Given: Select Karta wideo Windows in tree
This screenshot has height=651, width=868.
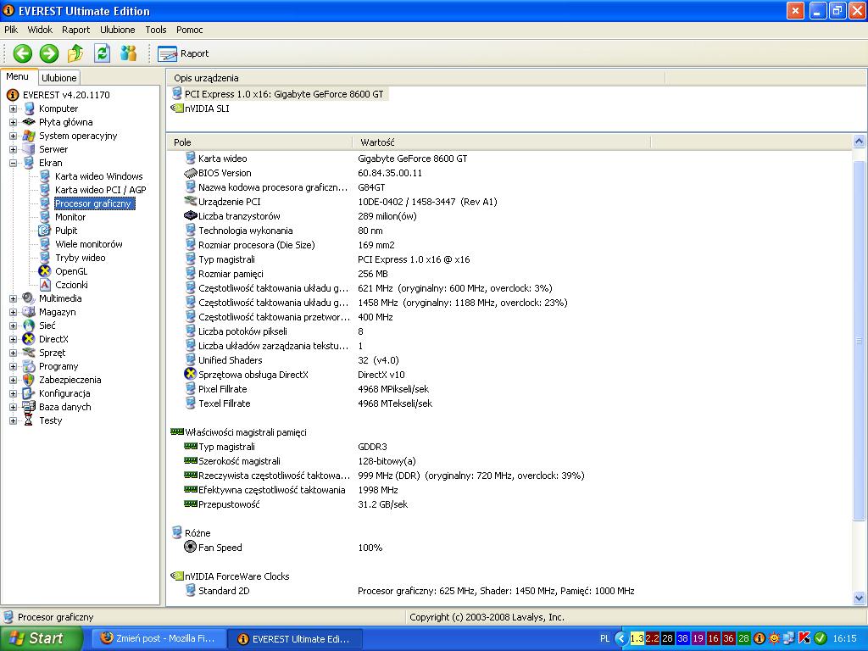Looking at the screenshot, I should pyautogui.click(x=98, y=176).
